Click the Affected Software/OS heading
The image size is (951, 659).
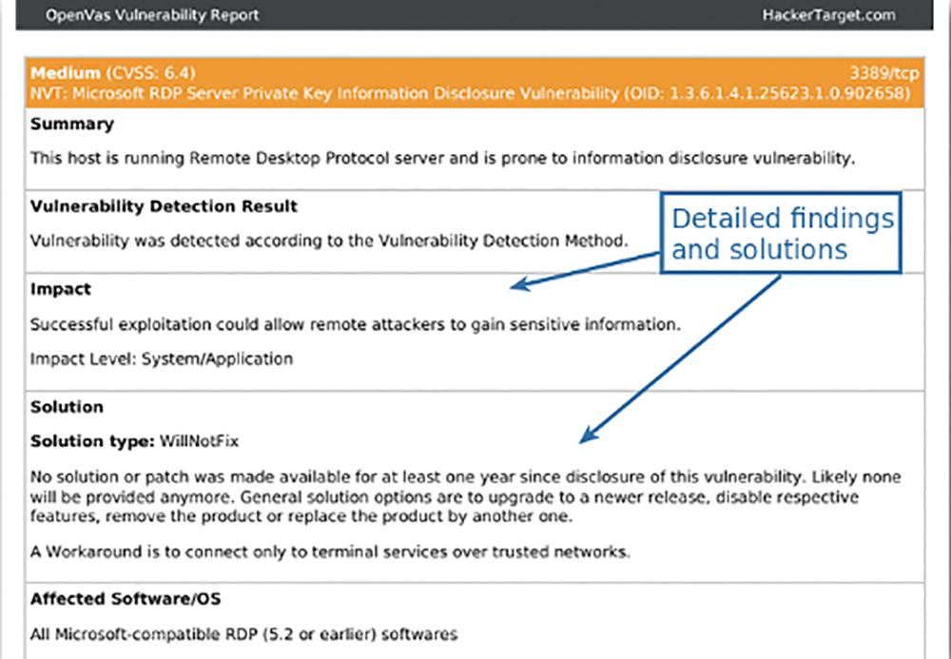click(x=126, y=599)
